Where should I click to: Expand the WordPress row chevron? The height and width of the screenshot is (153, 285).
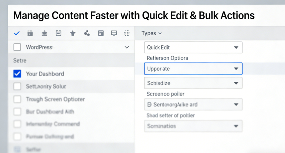[127, 47]
